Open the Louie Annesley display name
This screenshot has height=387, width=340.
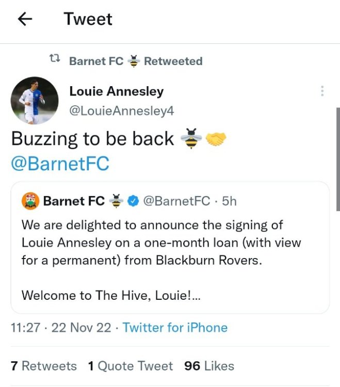coord(117,91)
